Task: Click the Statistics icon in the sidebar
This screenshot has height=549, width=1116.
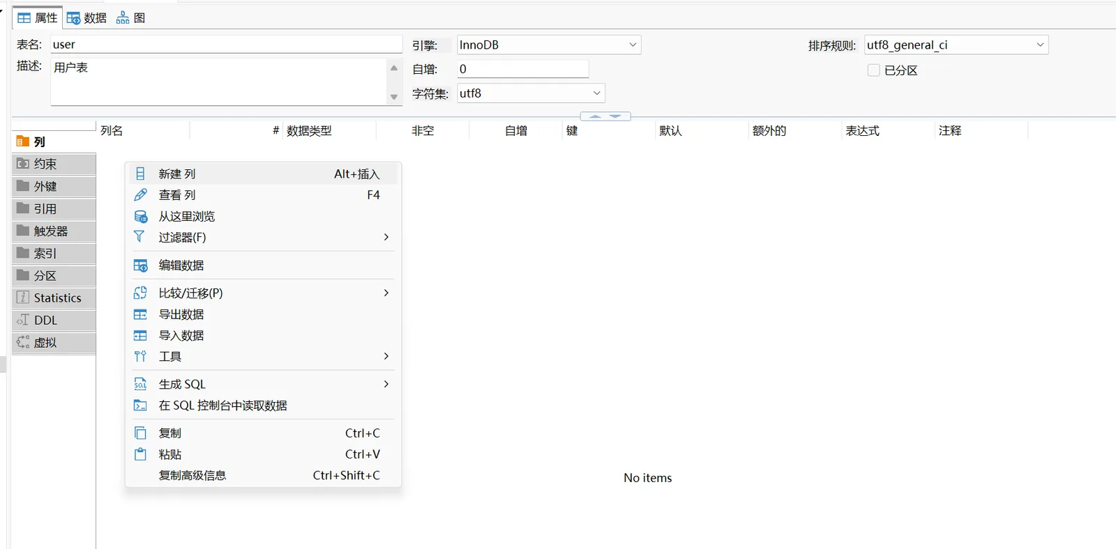Action: [x=23, y=297]
